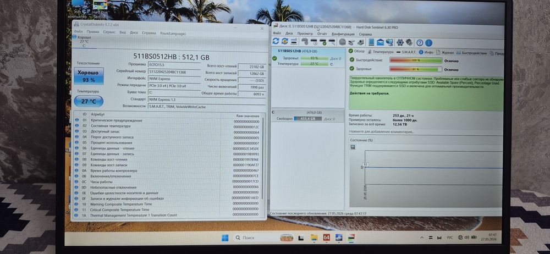
Task: Open Отчёт menu in Hard Disk Sentinel
Action: (x=322, y=34)
